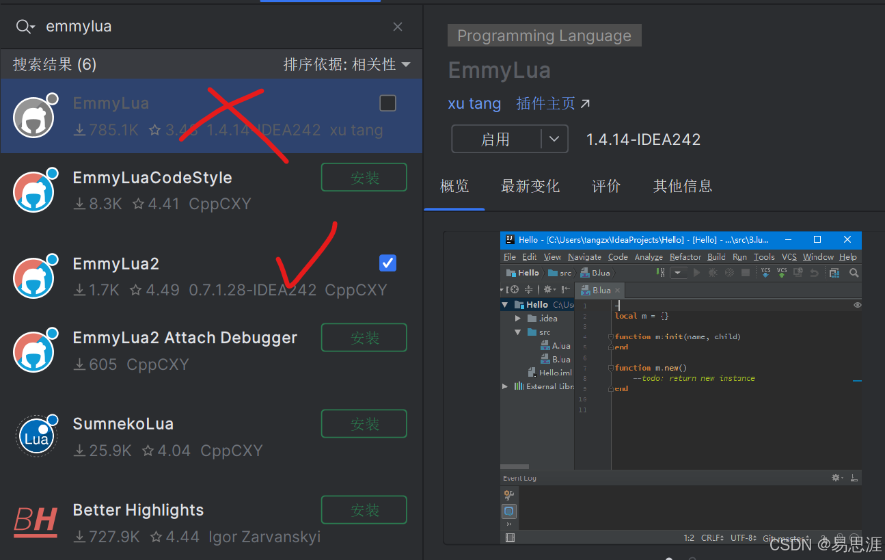Click the Programming Language tag
This screenshot has height=560, width=885.
(545, 36)
